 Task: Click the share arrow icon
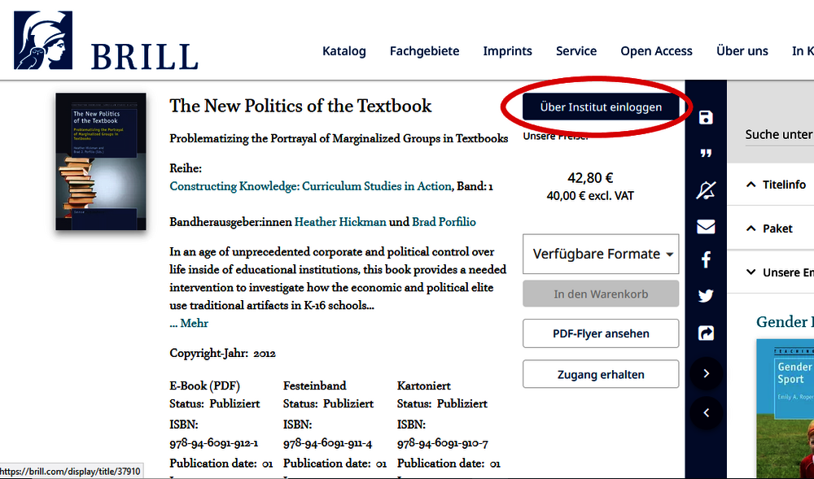(706, 333)
